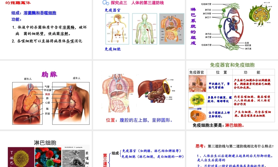
Task: Click the 组成 label next to the brace
Action: point(115,153)
